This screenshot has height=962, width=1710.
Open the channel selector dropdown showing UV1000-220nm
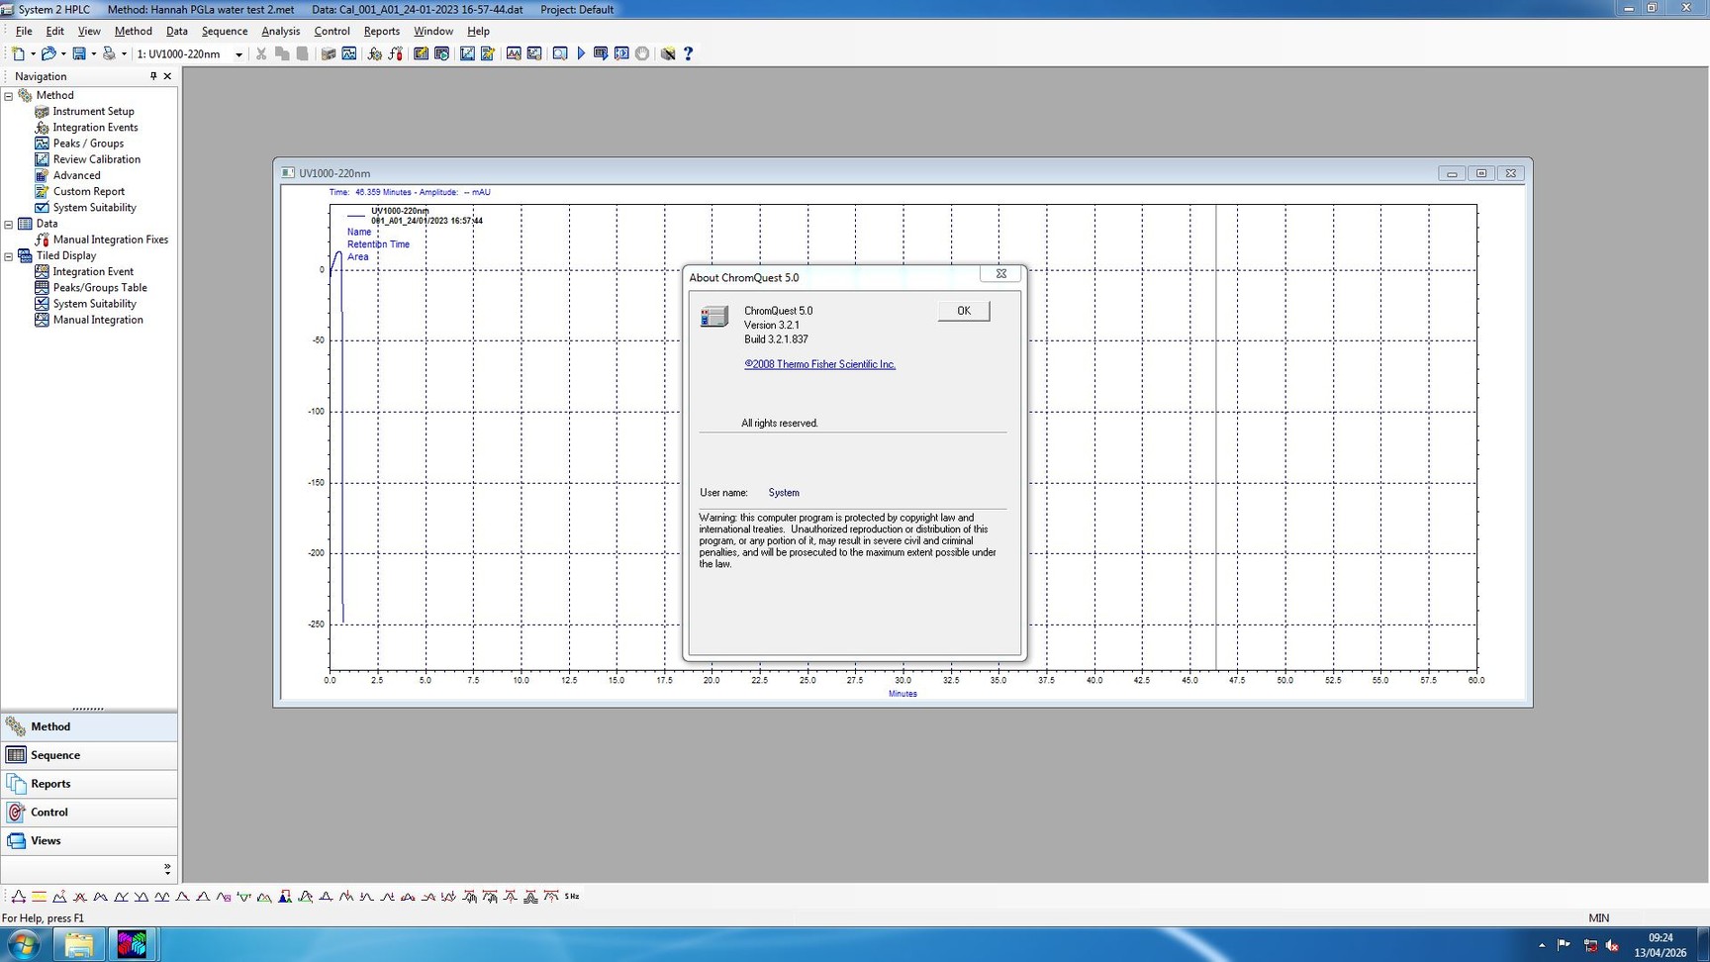238,53
